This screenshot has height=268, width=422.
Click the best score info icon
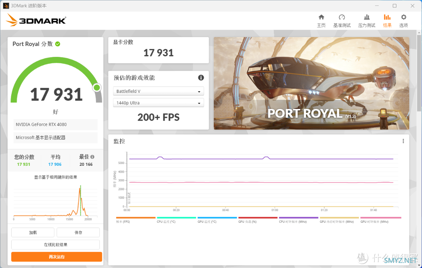92,157
